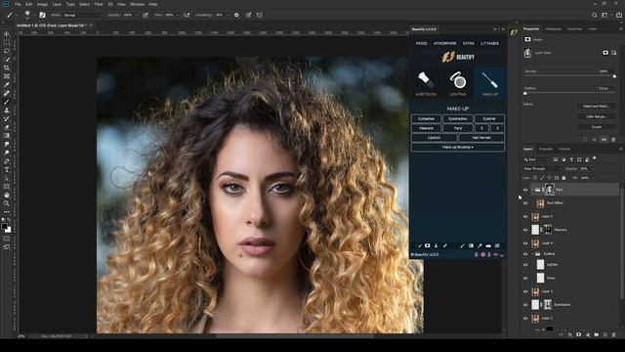
Task: Open the Beautify Lighting section
Action: coord(458,83)
